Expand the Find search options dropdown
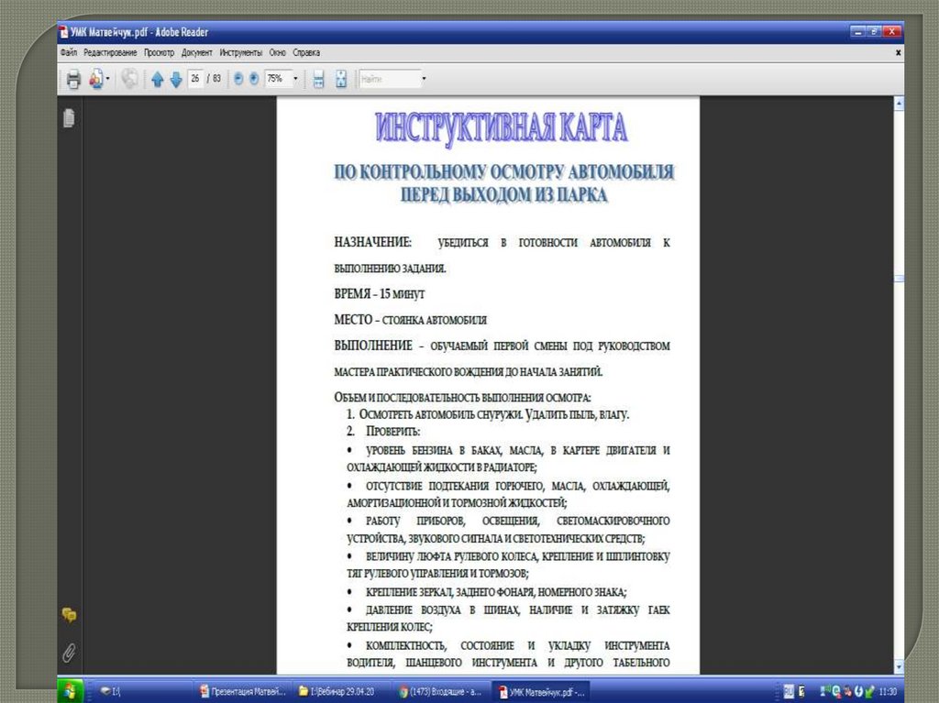 (424, 80)
